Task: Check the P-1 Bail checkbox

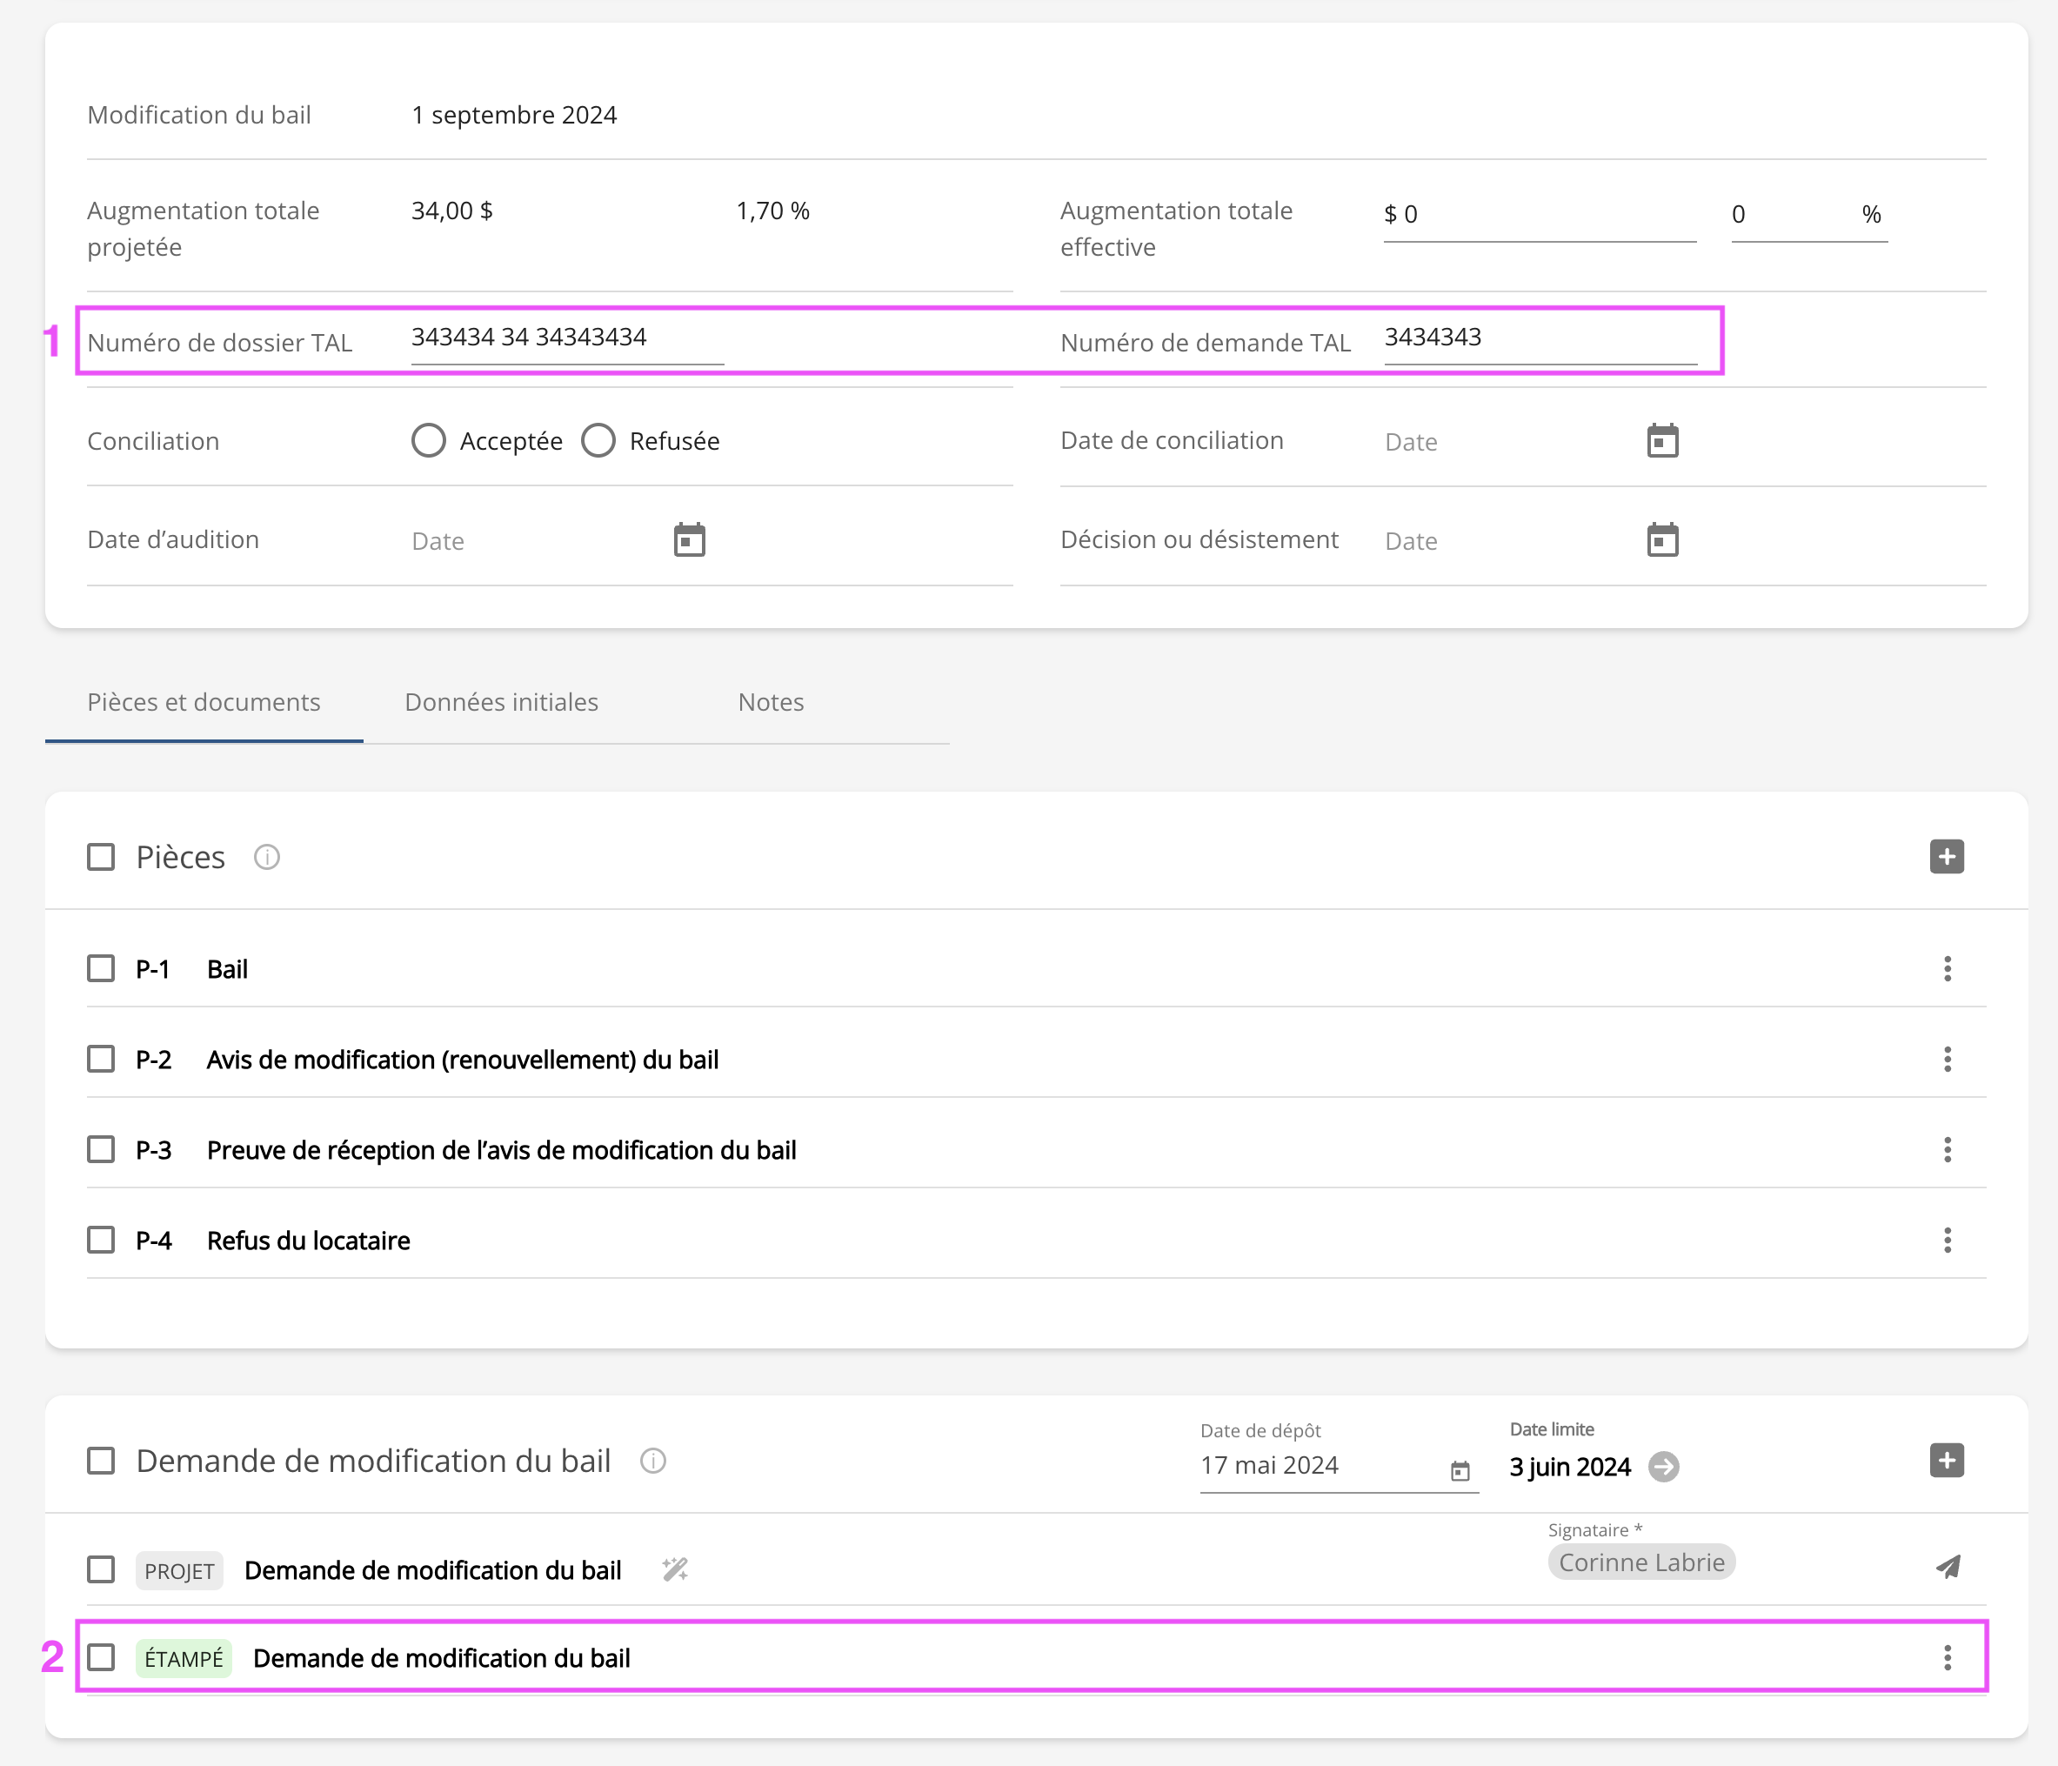Action: click(101, 968)
